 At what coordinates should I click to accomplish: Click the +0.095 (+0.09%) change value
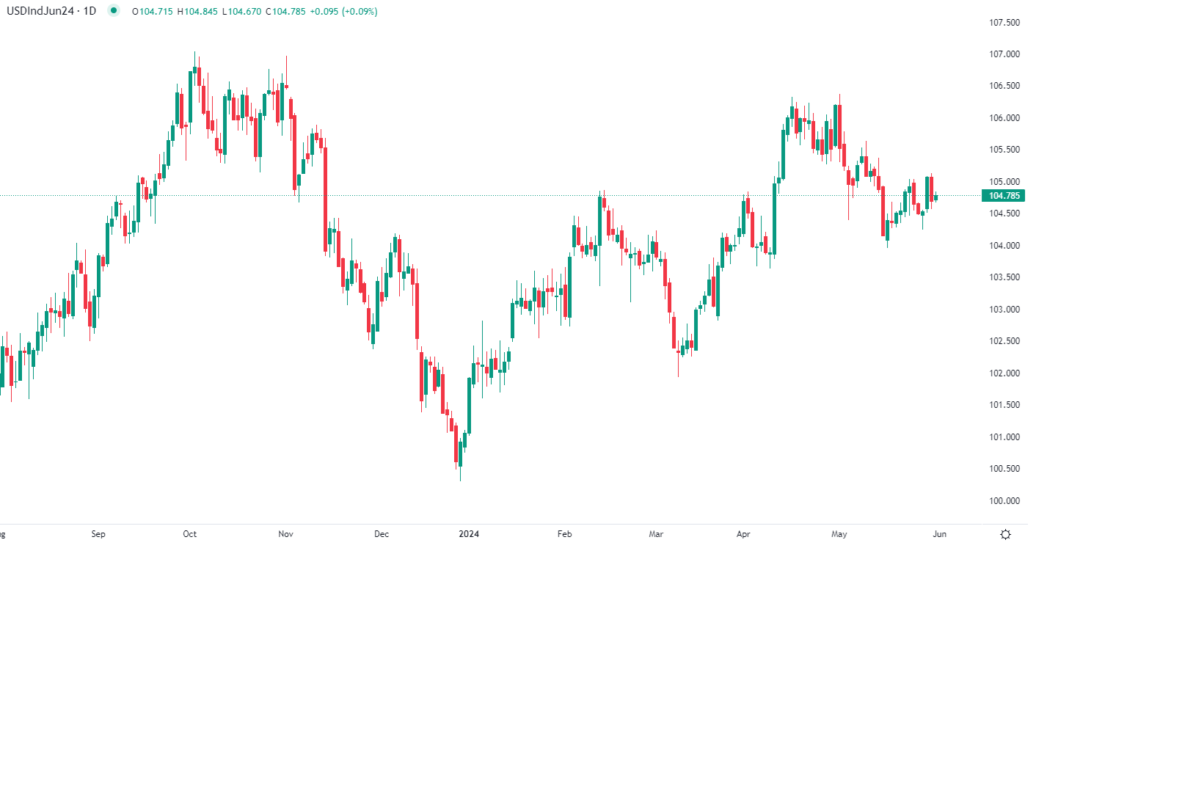[343, 12]
